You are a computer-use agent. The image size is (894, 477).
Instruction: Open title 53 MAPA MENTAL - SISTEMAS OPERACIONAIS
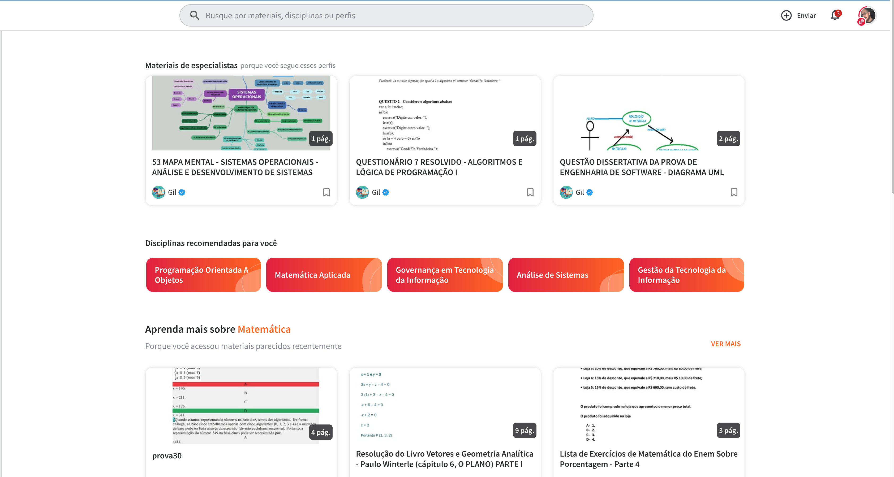pyautogui.click(x=235, y=167)
